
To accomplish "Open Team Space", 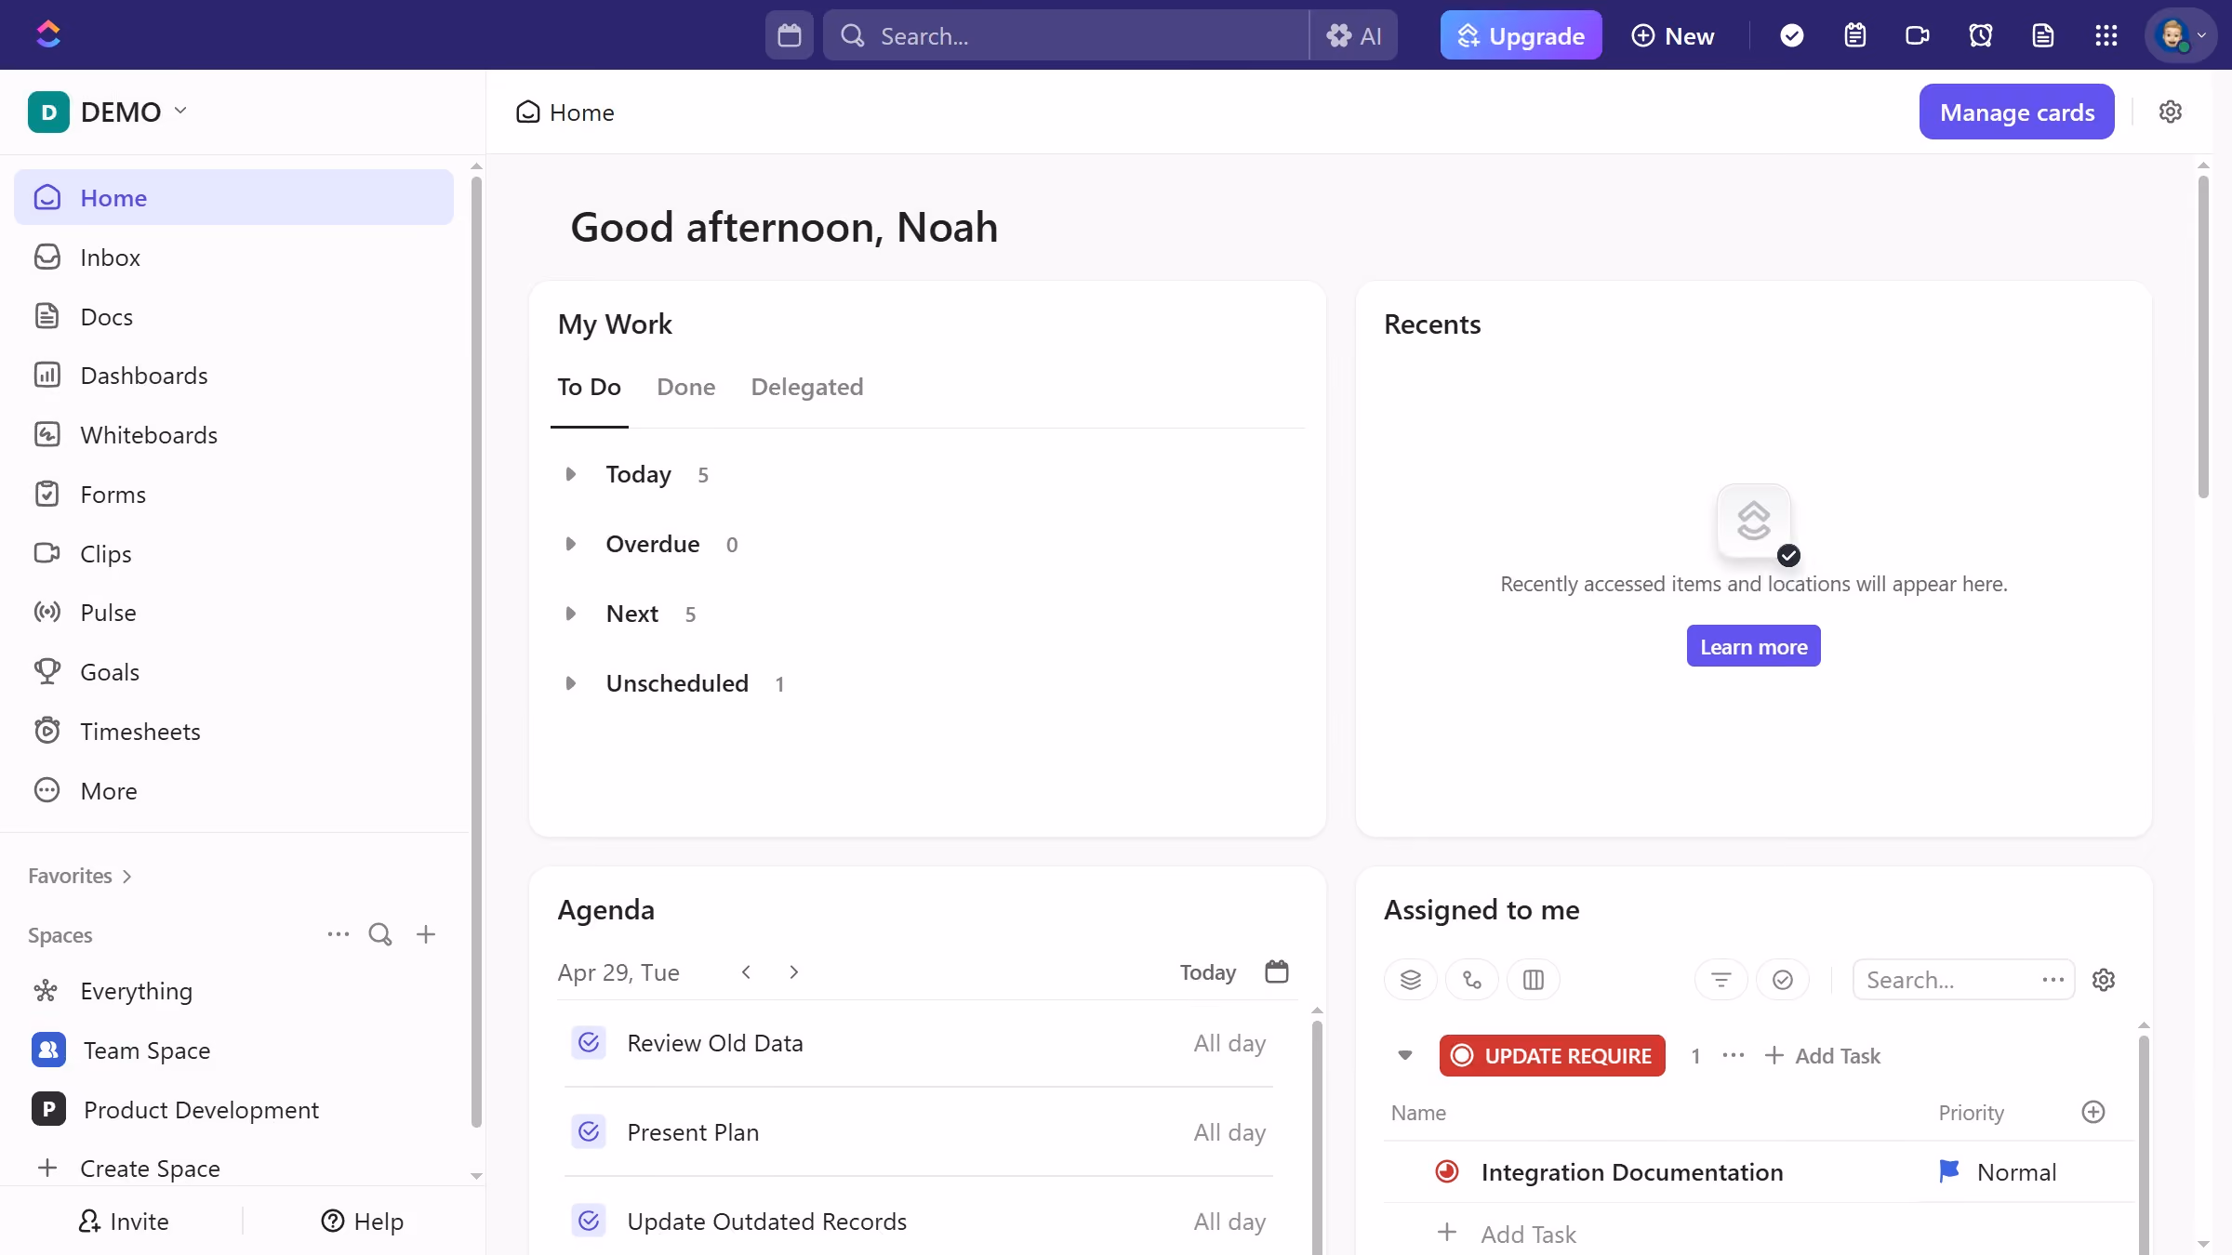I will 233,1050.
